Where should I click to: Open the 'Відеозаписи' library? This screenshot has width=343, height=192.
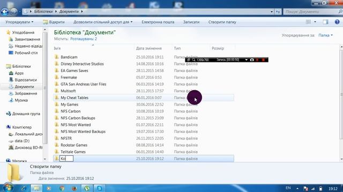pos(26,79)
